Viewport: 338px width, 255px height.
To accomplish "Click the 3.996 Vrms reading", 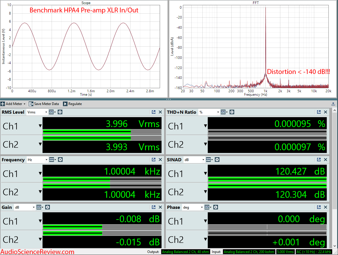I will coord(132,124).
